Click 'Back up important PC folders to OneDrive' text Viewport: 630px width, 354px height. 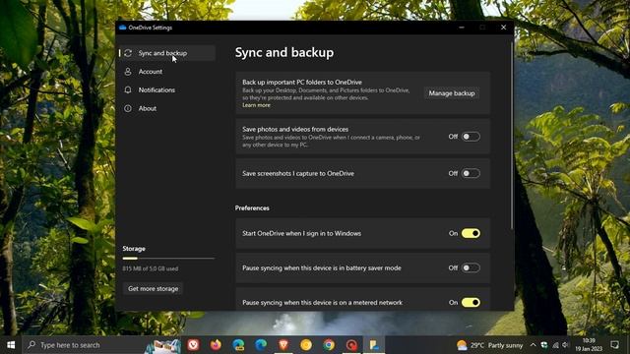(x=302, y=82)
